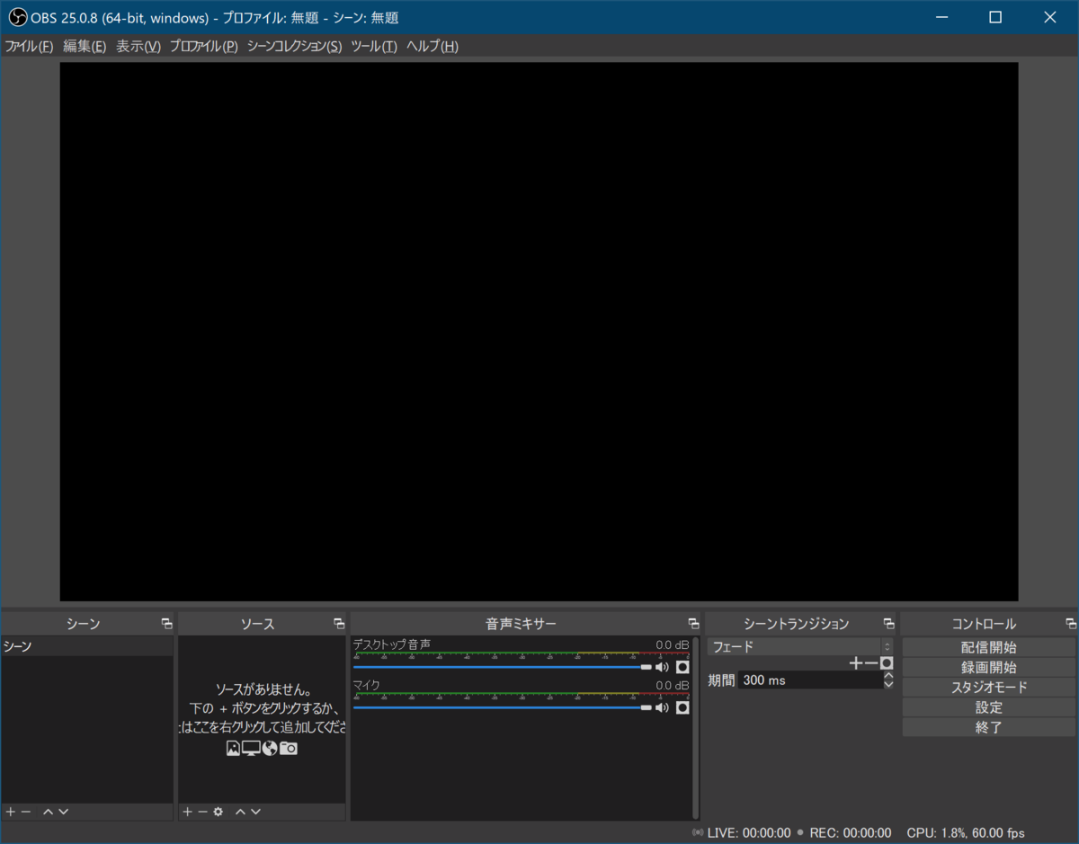The height and width of the screenshot is (844, 1079).
Task: Click the LIVE broadcast status icon
Action: [698, 832]
